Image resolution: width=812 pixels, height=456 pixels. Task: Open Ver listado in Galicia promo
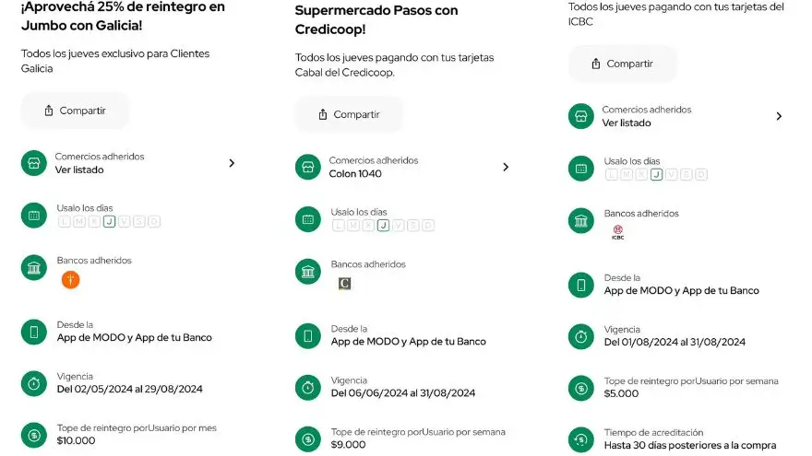coord(79,170)
